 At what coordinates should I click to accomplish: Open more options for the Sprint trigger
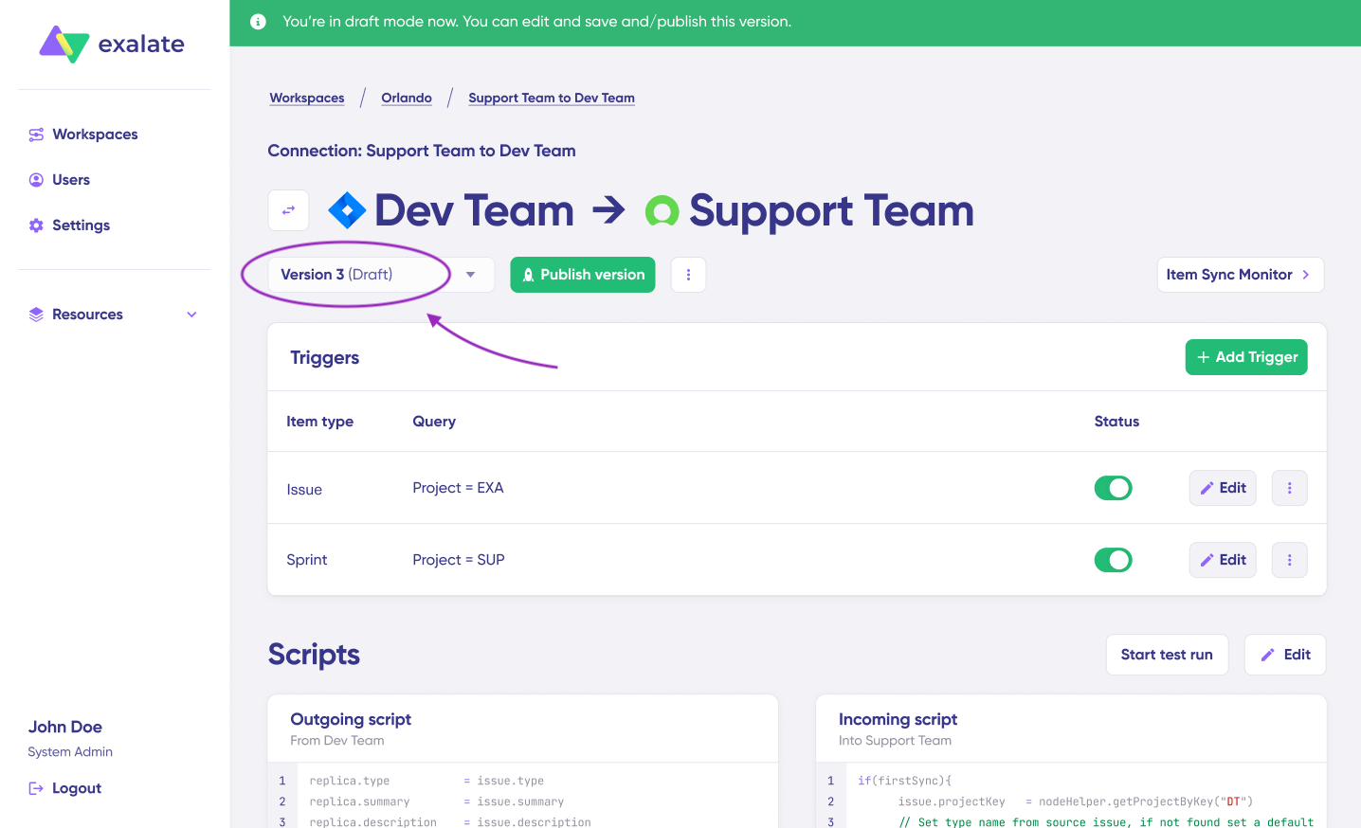pos(1290,560)
